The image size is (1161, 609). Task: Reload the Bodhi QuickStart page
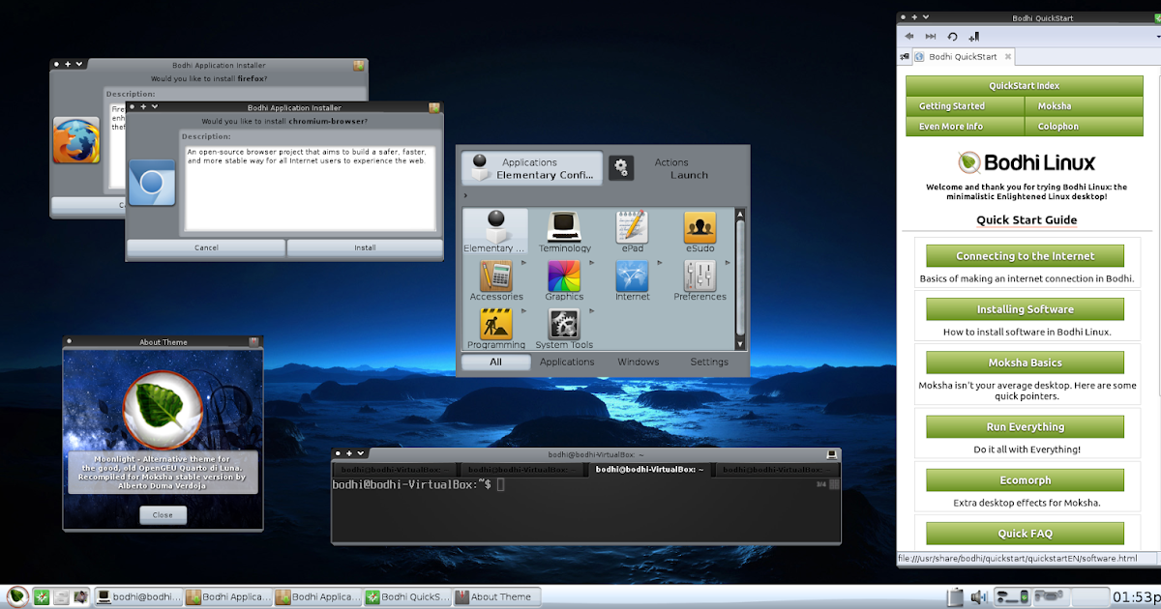point(952,36)
